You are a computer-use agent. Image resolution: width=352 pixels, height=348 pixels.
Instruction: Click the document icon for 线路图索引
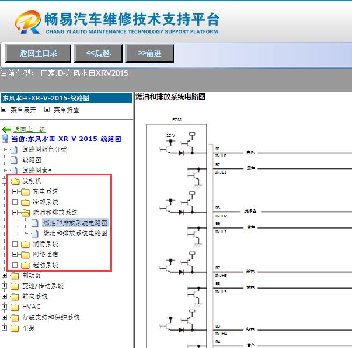(14, 170)
